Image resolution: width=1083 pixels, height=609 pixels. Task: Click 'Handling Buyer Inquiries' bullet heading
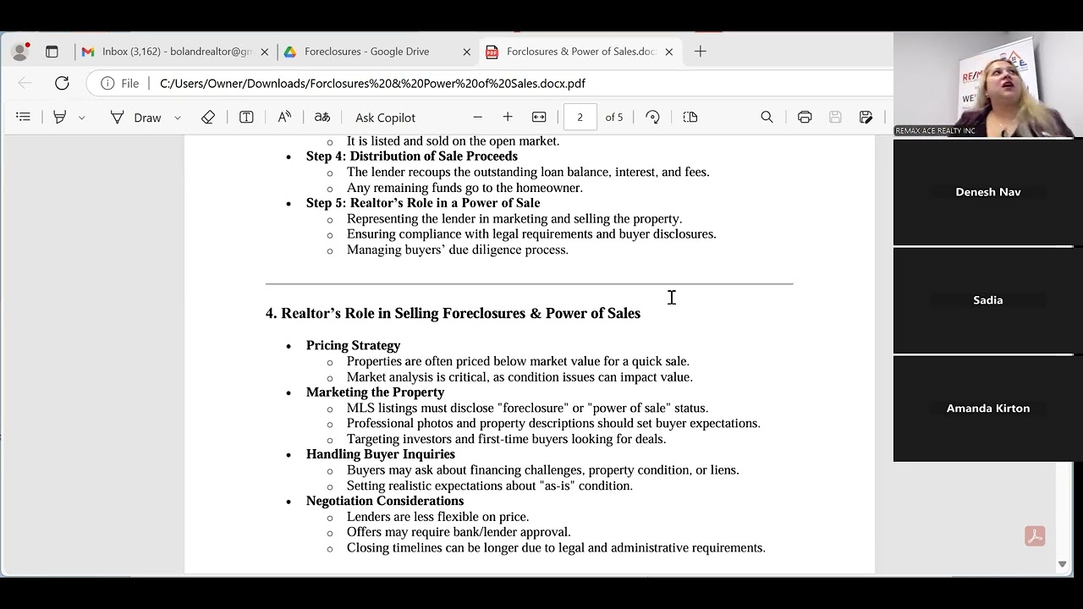pyautogui.click(x=380, y=454)
